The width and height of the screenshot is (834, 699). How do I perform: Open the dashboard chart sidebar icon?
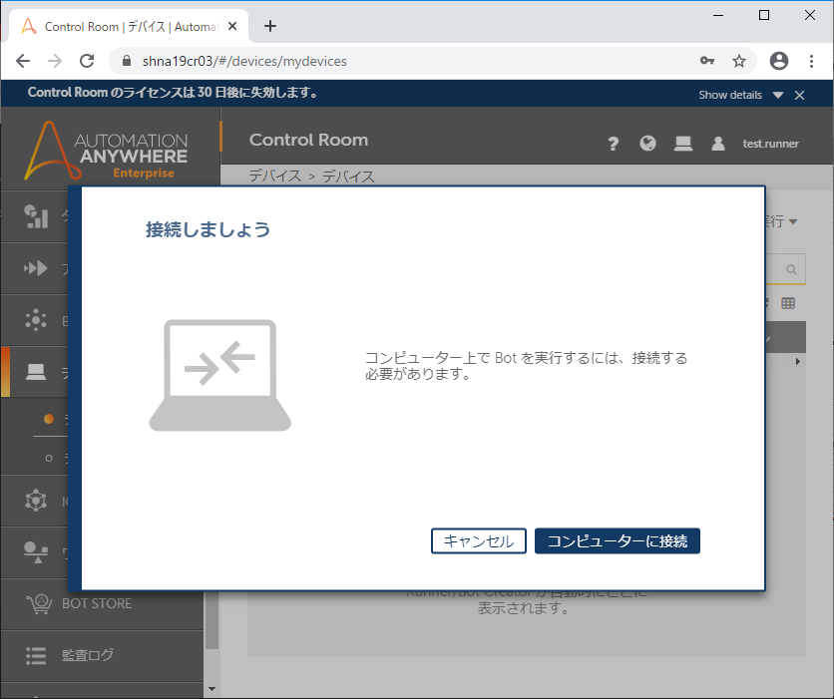[36, 216]
